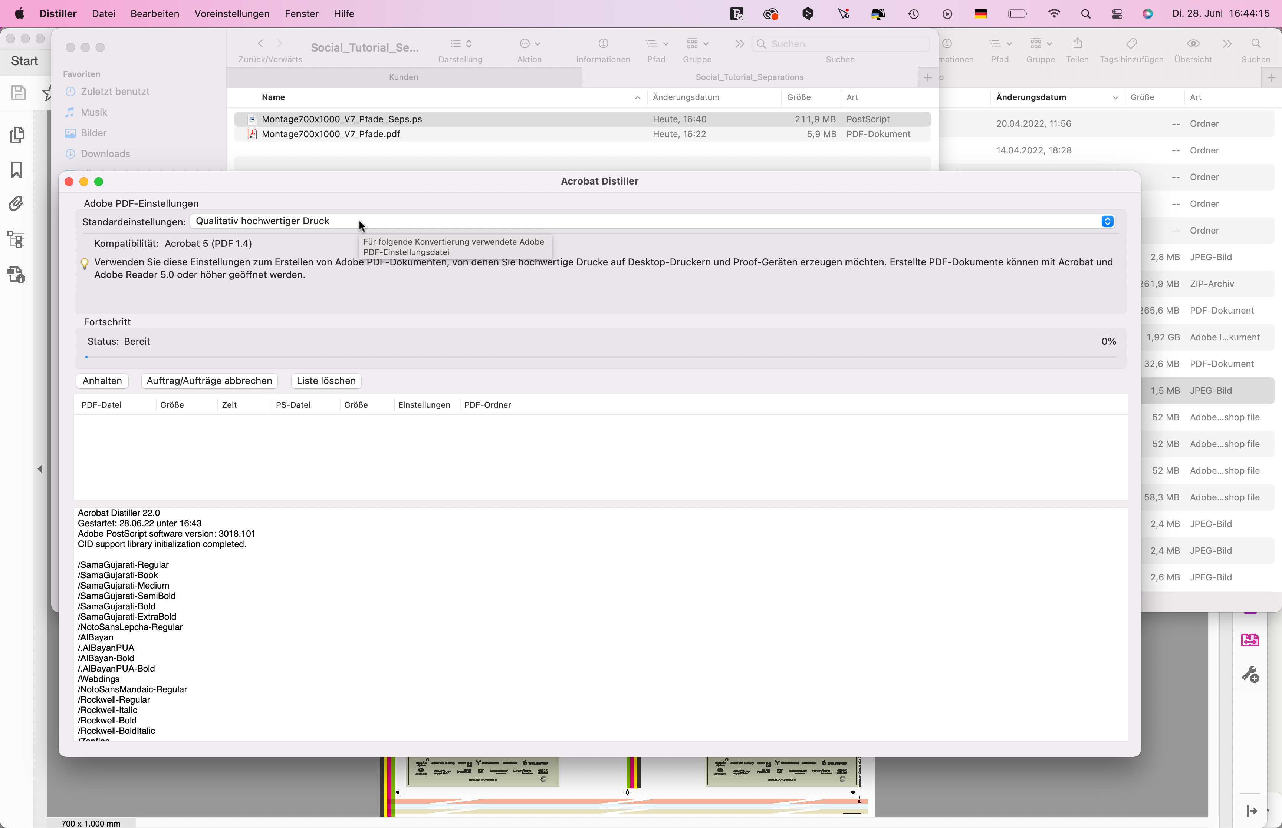Image resolution: width=1282 pixels, height=828 pixels.
Task: Open the standards panel icon in Acrobat sidebar
Action: tap(16, 275)
